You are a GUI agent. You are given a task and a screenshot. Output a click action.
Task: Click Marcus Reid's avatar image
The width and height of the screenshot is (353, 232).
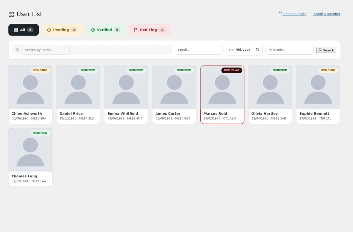click(x=222, y=87)
